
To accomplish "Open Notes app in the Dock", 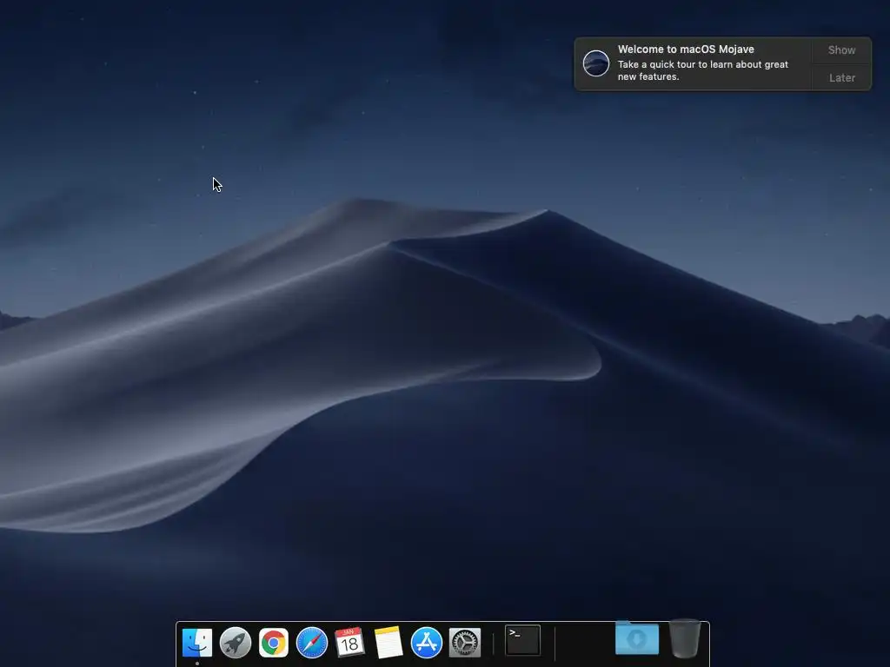I will tap(389, 643).
